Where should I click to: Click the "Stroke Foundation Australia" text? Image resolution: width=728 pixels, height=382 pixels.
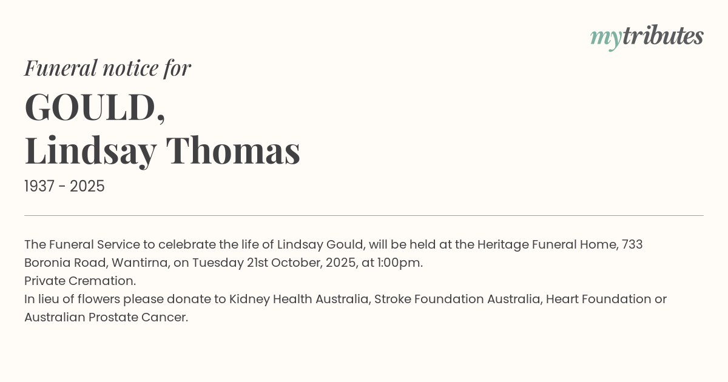point(457,299)
